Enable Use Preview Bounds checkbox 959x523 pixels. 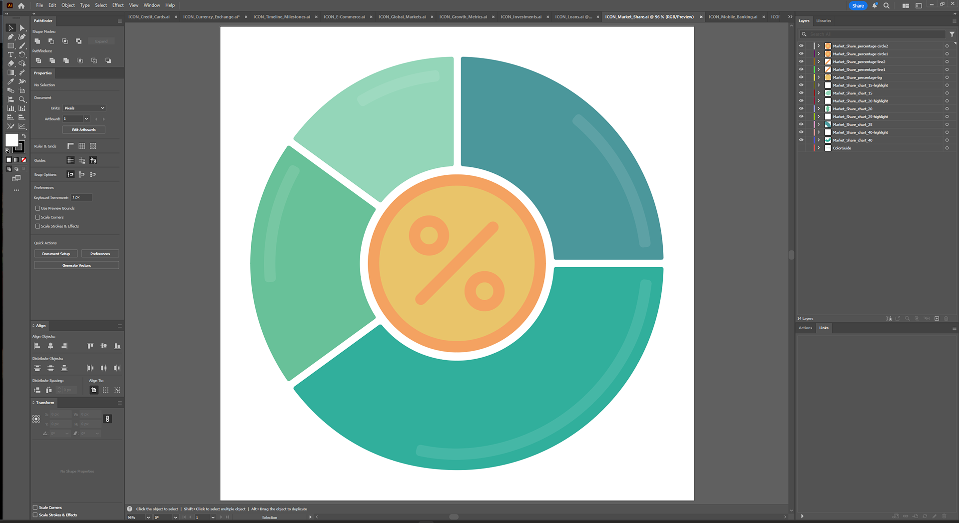pyautogui.click(x=37, y=208)
